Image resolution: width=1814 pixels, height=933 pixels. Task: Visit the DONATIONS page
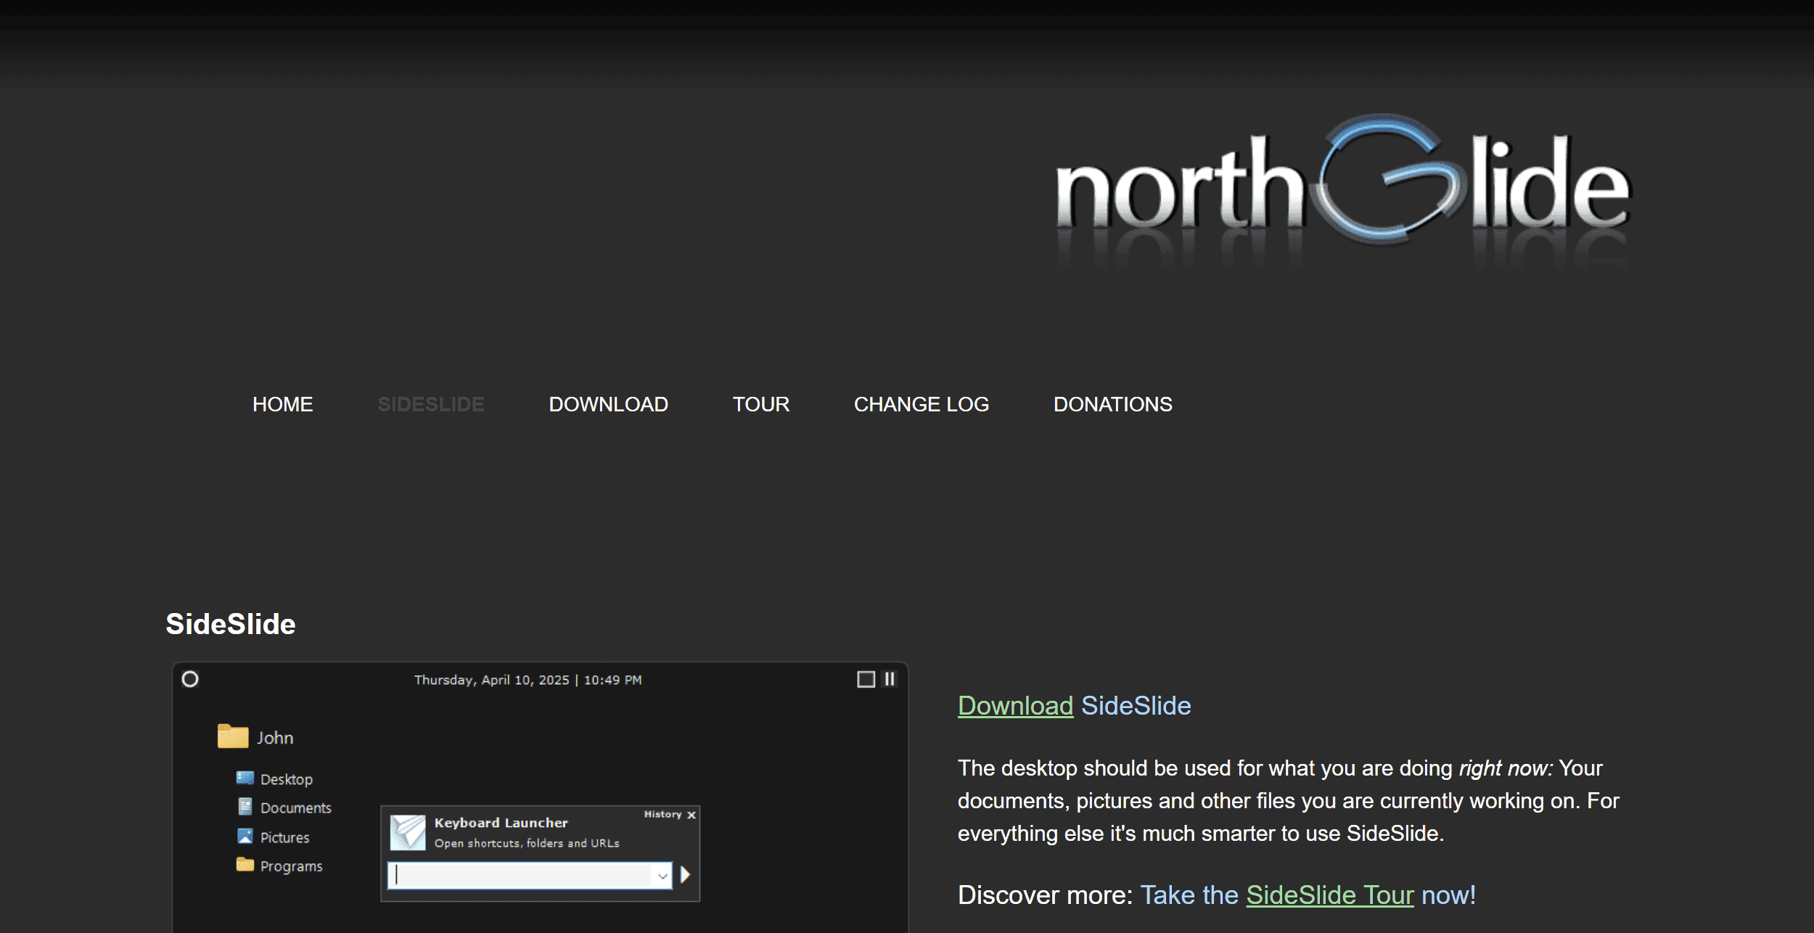[1112, 404]
